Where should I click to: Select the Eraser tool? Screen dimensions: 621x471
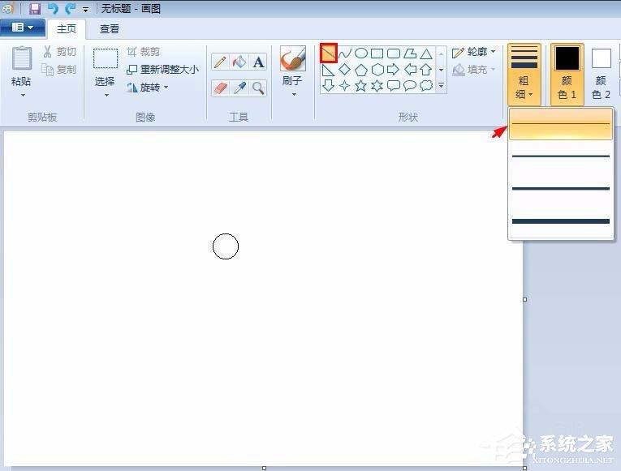220,88
